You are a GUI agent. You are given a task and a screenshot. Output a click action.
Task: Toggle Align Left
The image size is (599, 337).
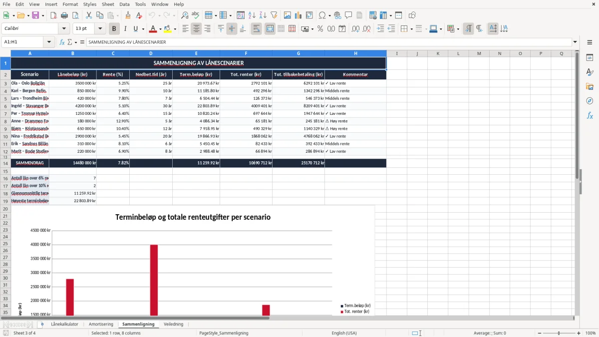coord(185,29)
